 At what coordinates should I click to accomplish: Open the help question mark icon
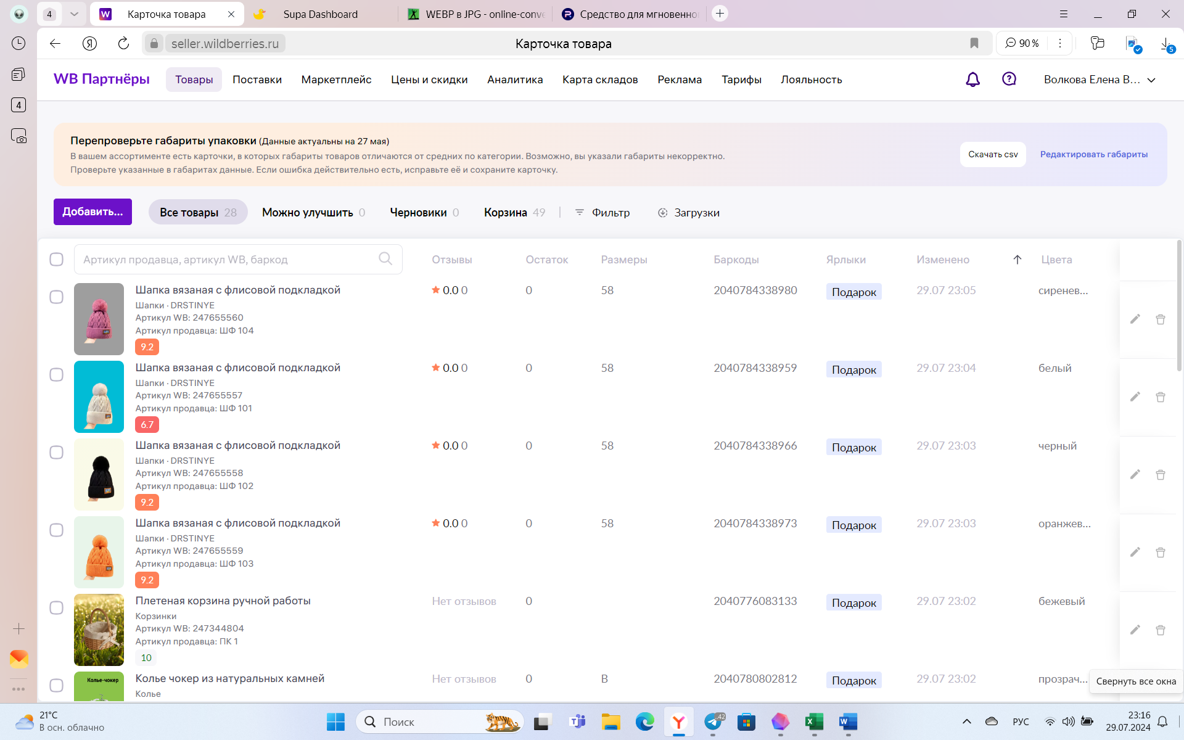pyautogui.click(x=1009, y=79)
